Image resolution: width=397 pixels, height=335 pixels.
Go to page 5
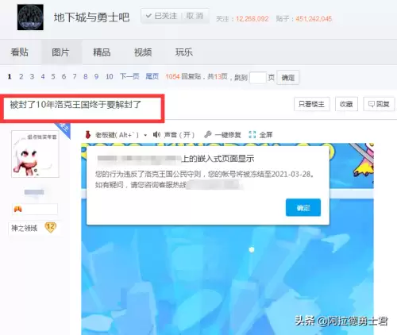pos(53,77)
